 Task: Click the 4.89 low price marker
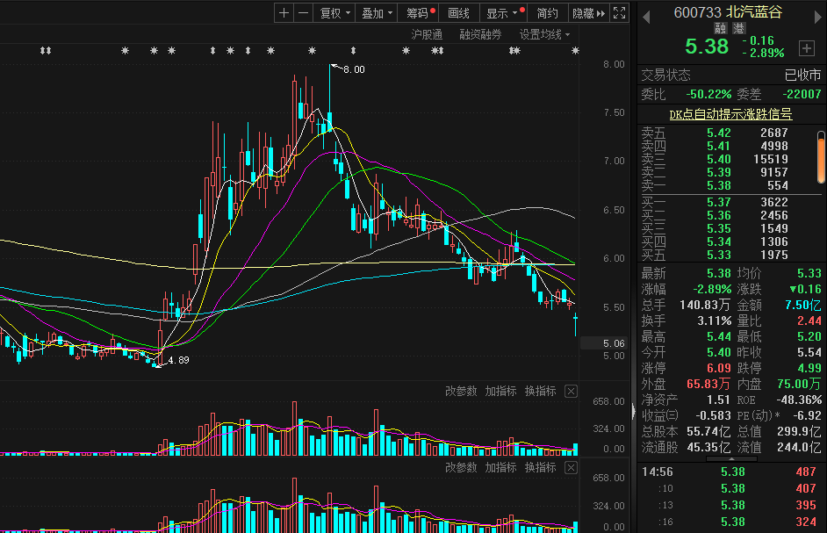click(178, 360)
